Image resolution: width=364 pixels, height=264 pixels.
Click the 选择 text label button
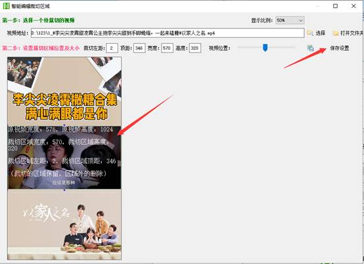tap(321, 33)
